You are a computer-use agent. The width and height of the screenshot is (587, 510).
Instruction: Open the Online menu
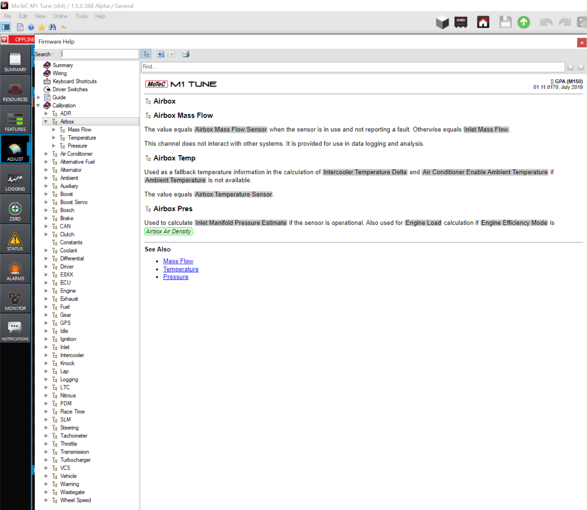(60, 16)
